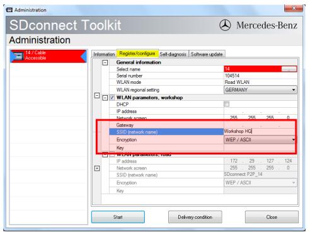Click the Administration window title icon

[9, 10]
